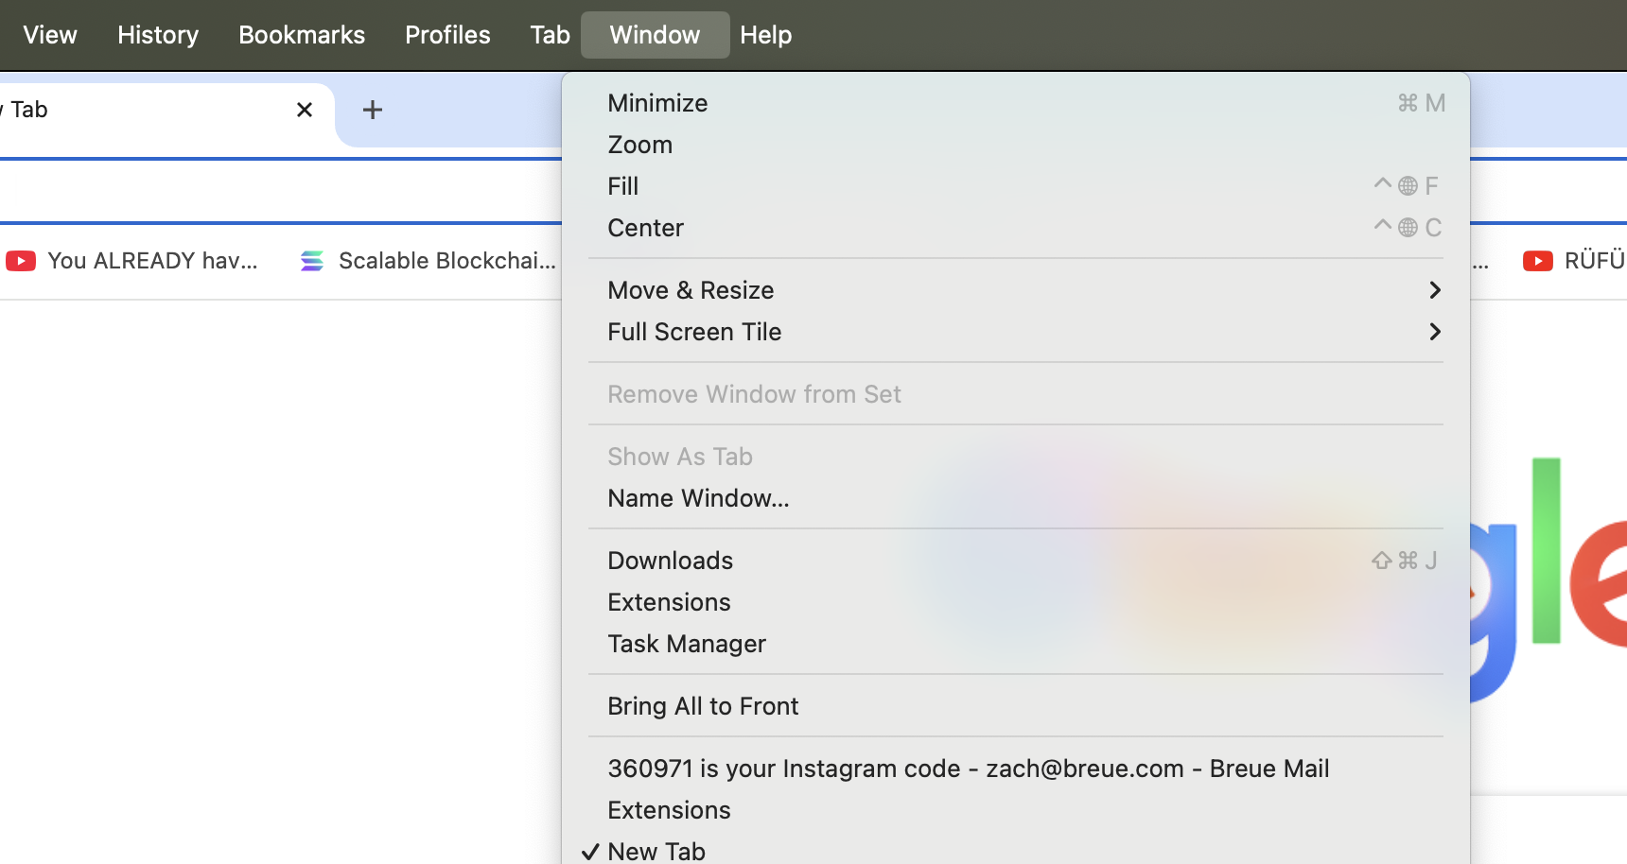The height and width of the screenshot is (864, 1627).
Task: Center the window via menu
Action: point(645,228)
